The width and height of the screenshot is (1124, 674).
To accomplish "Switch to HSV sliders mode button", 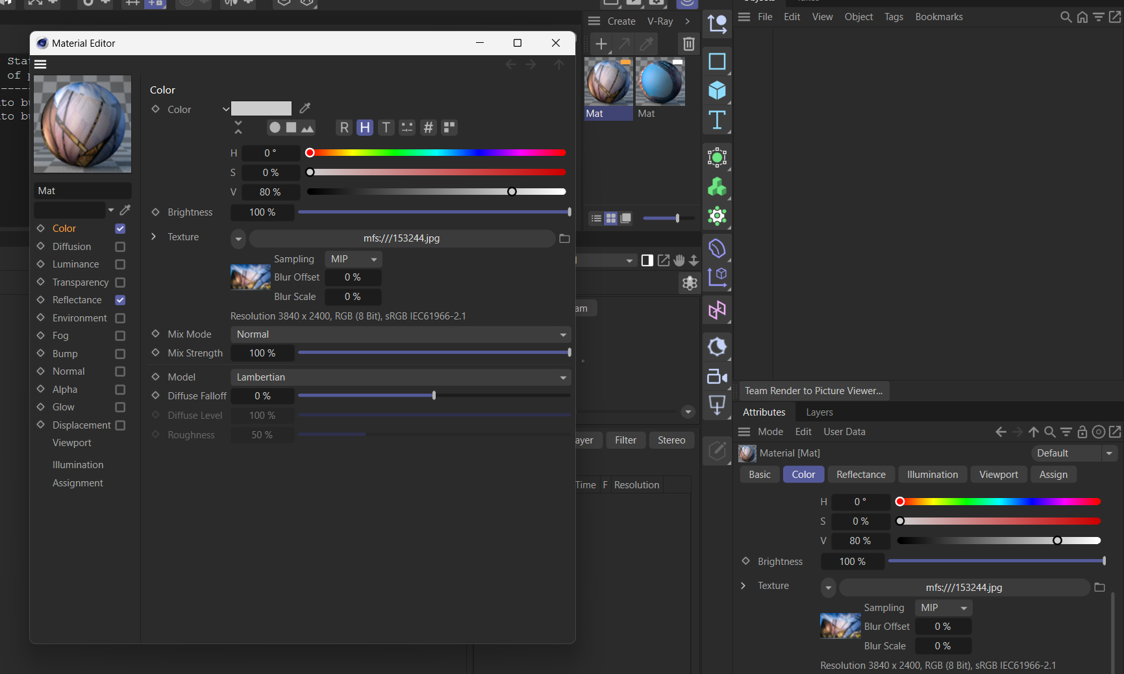I will (x=365, y=128).
